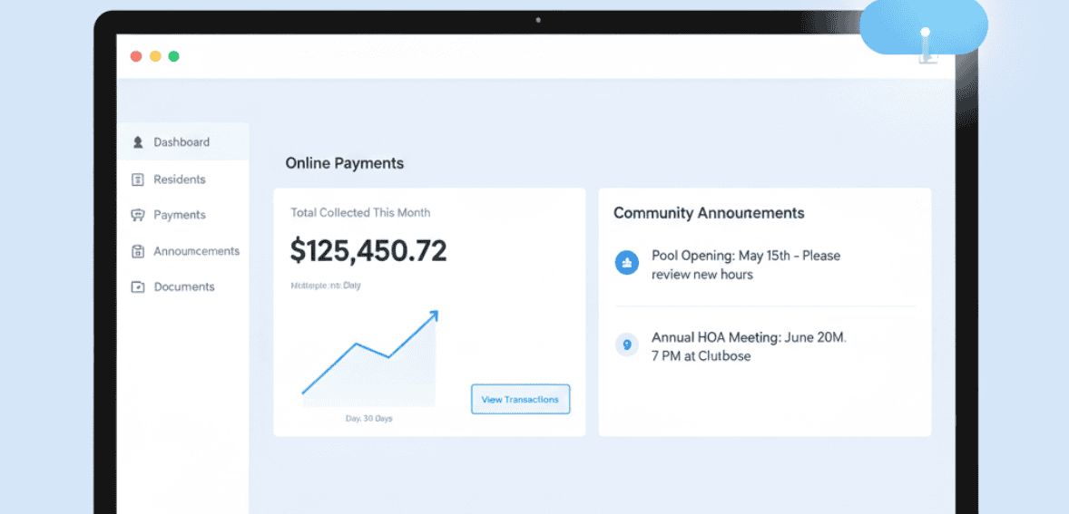Click the red close window dot

136,56
